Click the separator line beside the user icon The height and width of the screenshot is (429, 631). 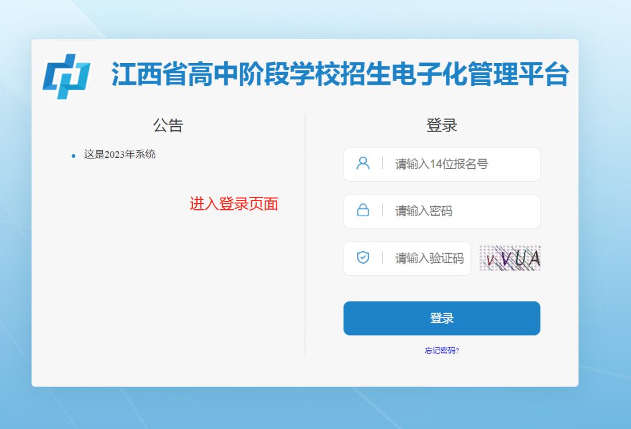click(382, 164)
